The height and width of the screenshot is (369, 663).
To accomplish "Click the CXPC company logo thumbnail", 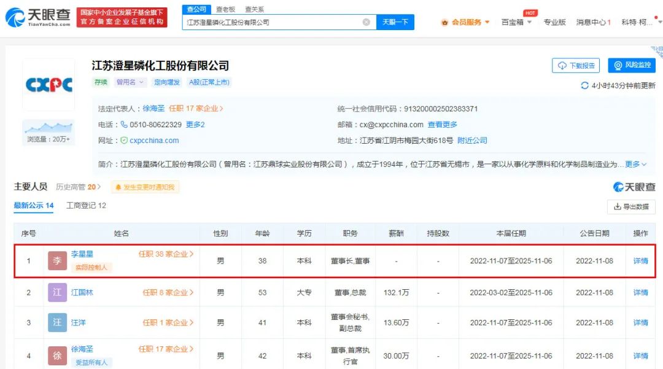I will 48,85.
